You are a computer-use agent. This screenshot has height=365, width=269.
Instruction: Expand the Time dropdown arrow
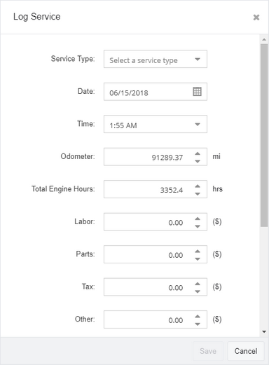pyautogui.click(x=198, y=124)
